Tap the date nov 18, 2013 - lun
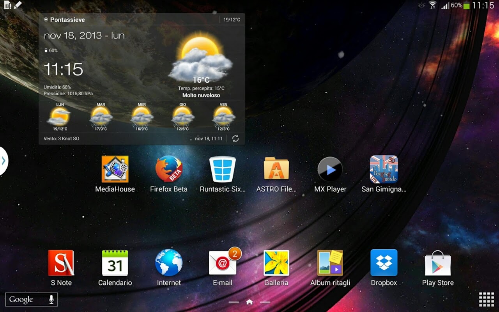This screenshot has height=312, width=499. point(84,35)
